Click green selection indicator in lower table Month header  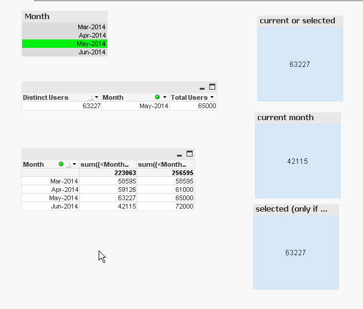coord(61,164)
